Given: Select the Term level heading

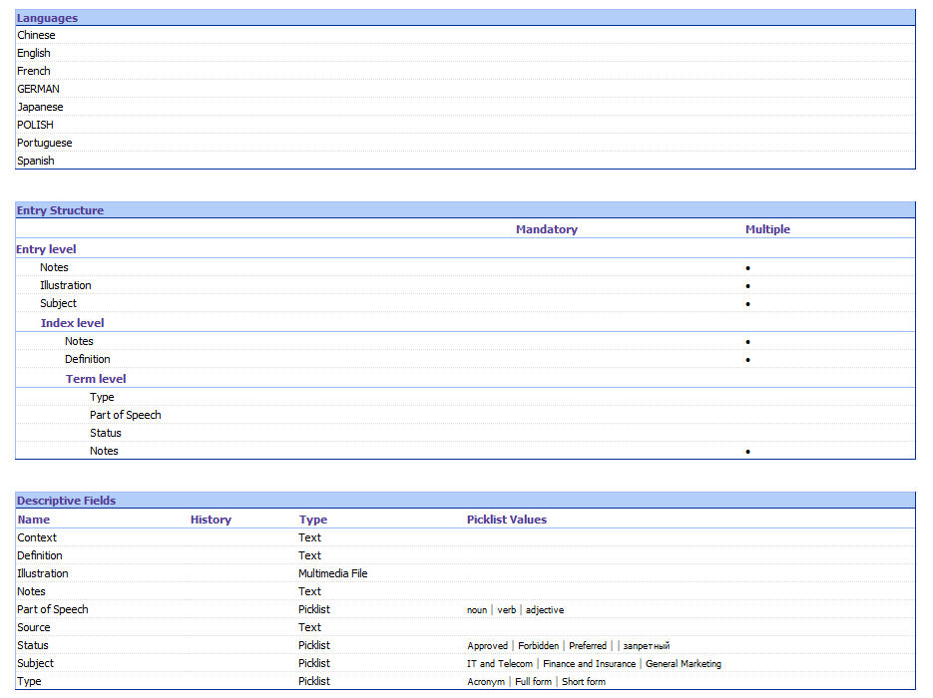Looking at the screenshot, I should tap(96, 379).
